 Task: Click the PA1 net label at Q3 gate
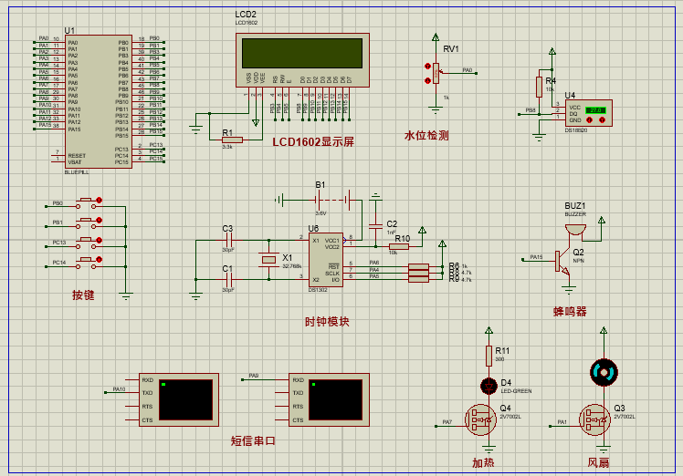pos(562,422)
